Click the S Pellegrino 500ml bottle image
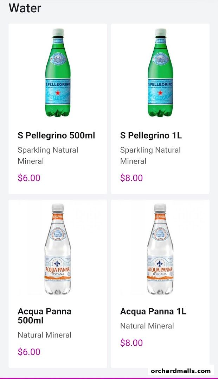Viewport: 218px width, 379px height. [x=58, y=73]
